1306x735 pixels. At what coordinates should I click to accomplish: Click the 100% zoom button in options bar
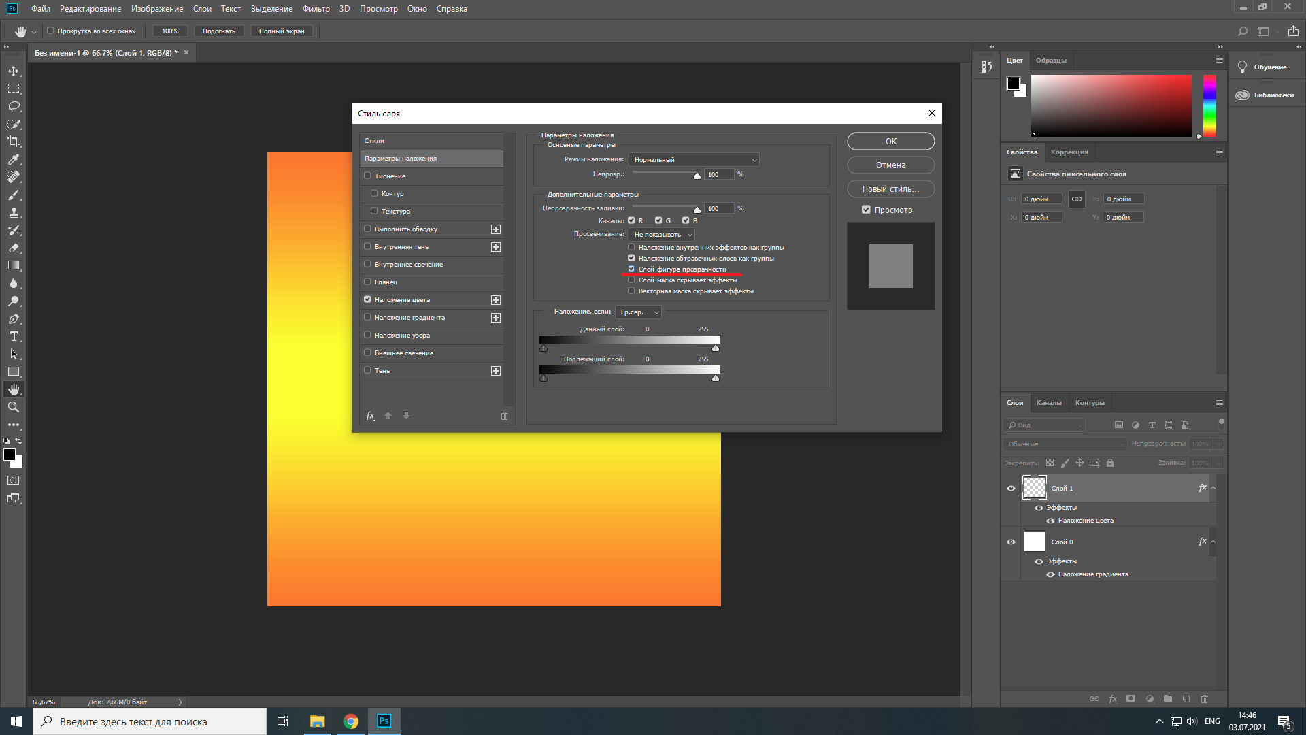tap(170, 31)
